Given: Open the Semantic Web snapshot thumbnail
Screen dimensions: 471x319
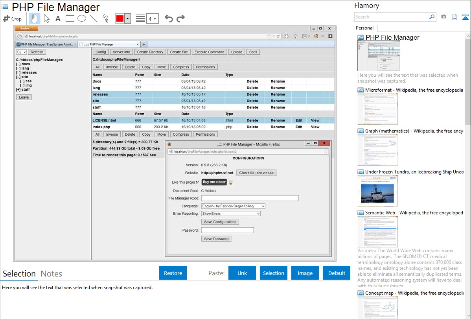Looking at the screenshot, I should point(377,231).
